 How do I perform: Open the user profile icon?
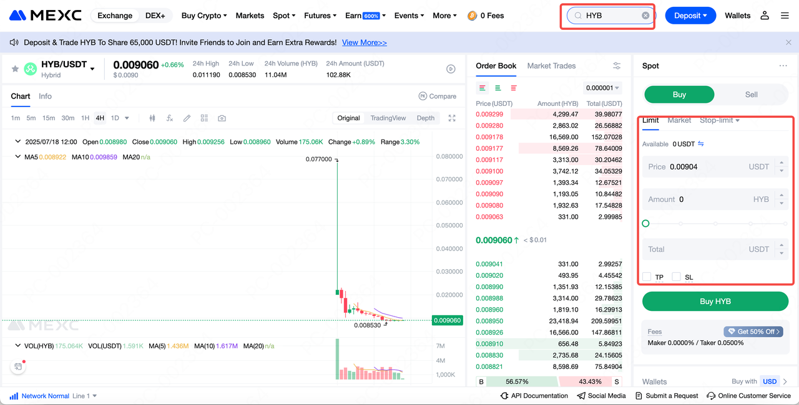[x=765, y=16]
